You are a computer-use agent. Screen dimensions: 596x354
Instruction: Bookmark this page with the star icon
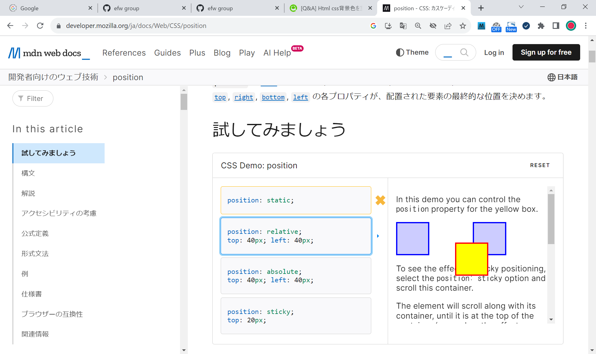click(463, 26)
